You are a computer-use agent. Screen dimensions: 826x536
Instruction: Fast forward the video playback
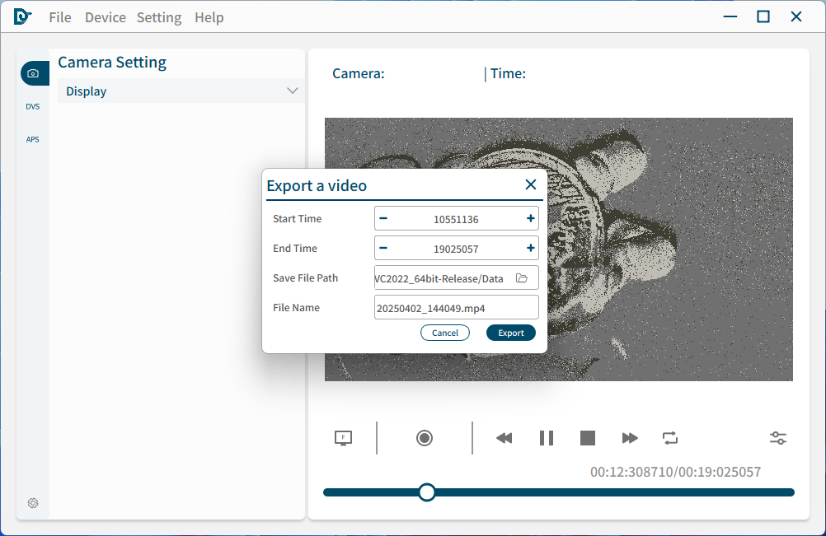tap(630, 438)
